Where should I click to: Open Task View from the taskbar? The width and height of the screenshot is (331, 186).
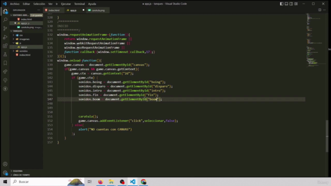[x=89, y=181]
